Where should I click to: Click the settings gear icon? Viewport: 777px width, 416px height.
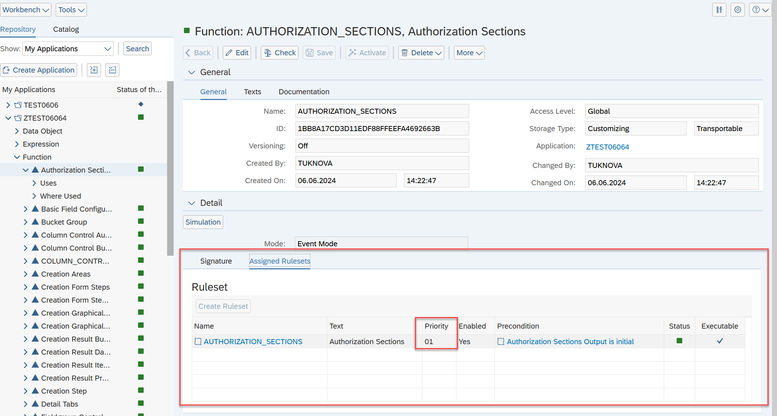click(738, 10)
